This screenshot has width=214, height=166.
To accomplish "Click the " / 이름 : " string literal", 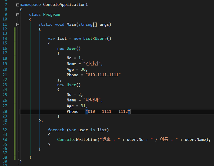I will coord(164,139).
